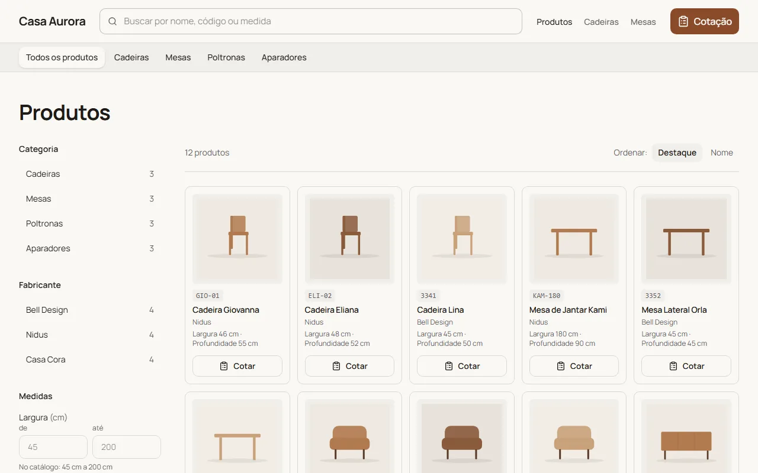
Task: Switch to the Poltronas category tab
Action: coord(226,57)
